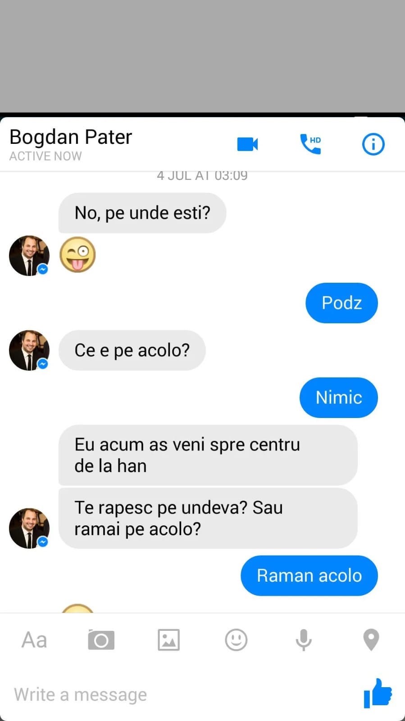Record a voice message with microphone

pyautogui.click(x=304, y=640)
